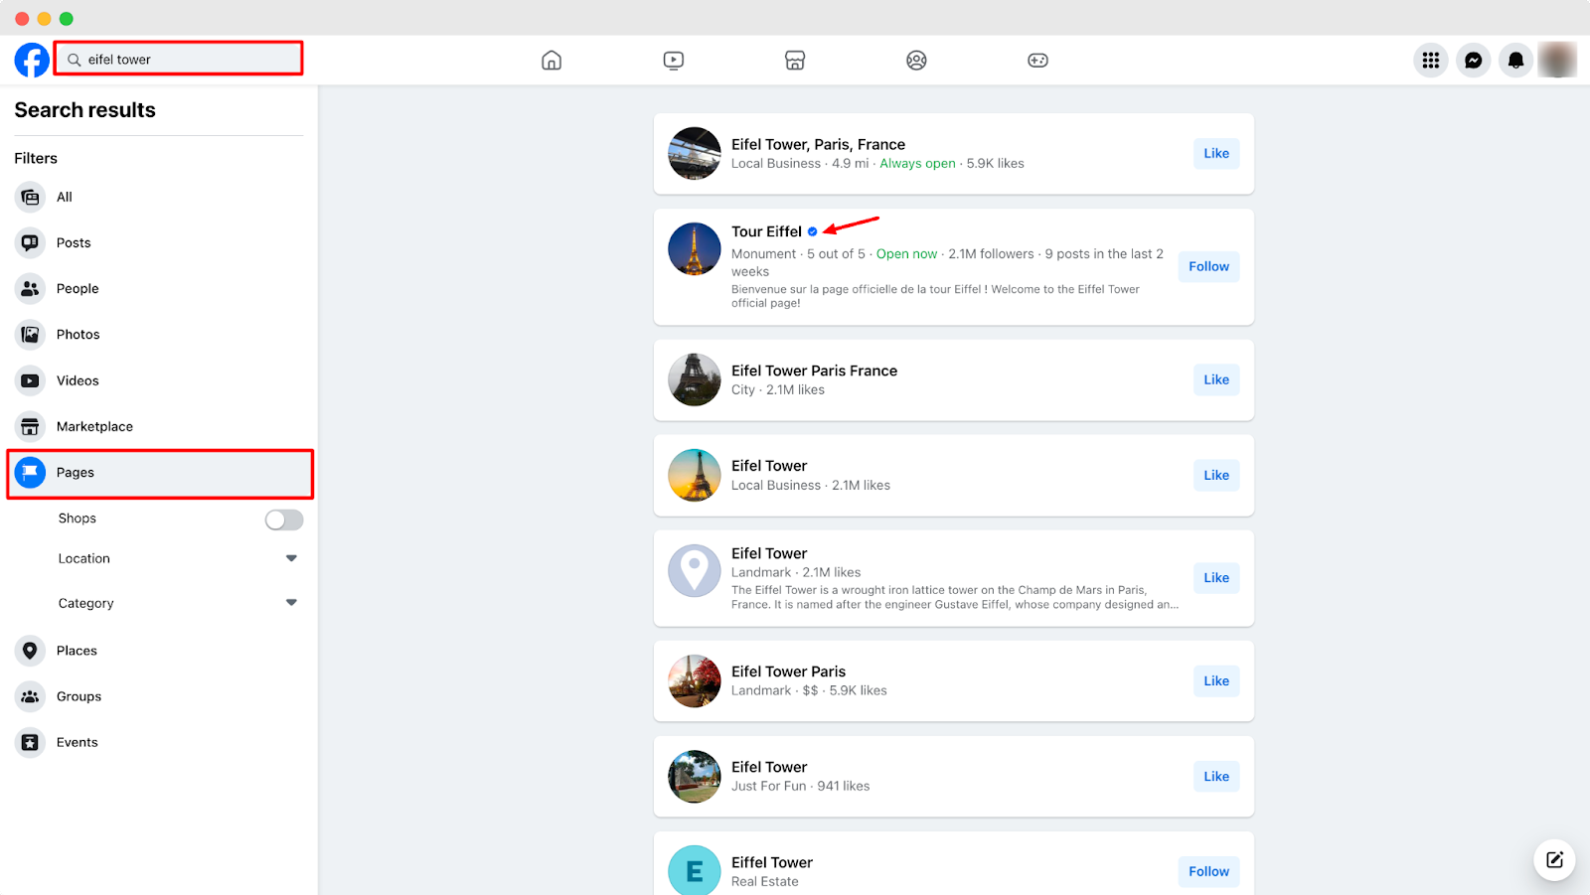Click the 'Search results' heading
Image resolution: width=1590 pixels, height=895 pixels.
pyautogui.click(x=85, y=110)
